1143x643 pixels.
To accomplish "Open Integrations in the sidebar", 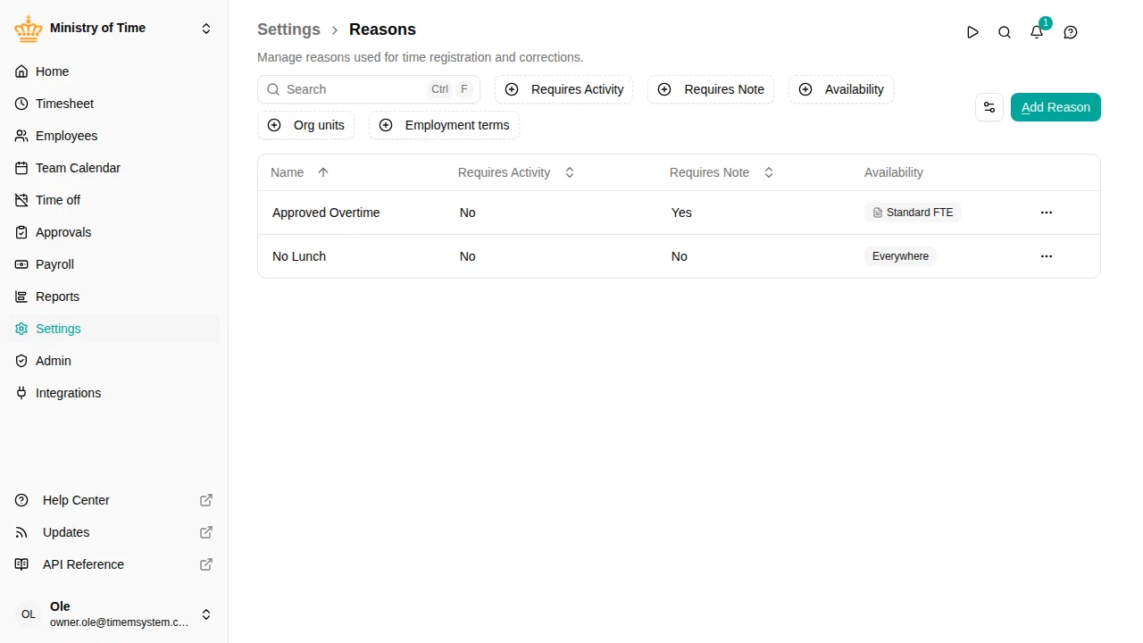I will (x=113, y=393).
